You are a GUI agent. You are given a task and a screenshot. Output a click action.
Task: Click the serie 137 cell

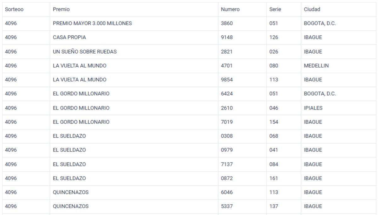274,206
